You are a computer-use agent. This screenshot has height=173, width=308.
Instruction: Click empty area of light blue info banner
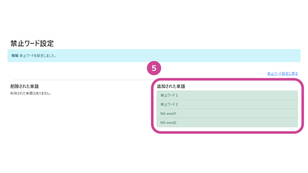(177, 56)
